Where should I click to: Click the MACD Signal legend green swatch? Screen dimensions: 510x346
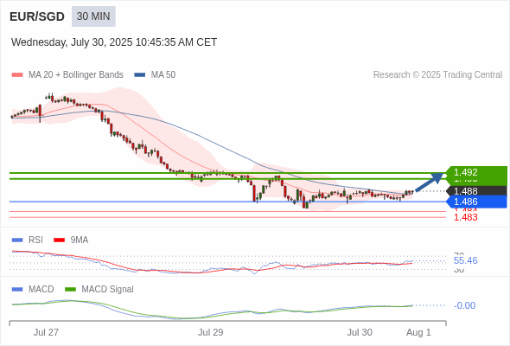(70, 290)
